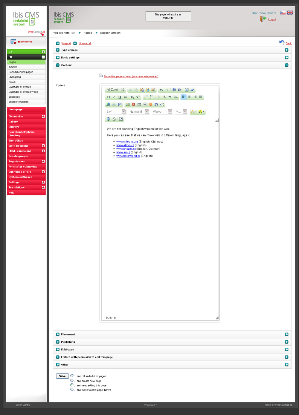
Task: Open Changelog in the side menu
Action: click(26, 77)
